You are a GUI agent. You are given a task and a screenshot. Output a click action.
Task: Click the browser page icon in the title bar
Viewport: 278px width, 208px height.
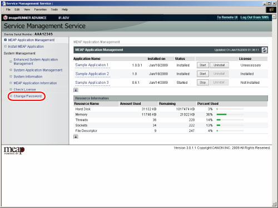(4, 3)
